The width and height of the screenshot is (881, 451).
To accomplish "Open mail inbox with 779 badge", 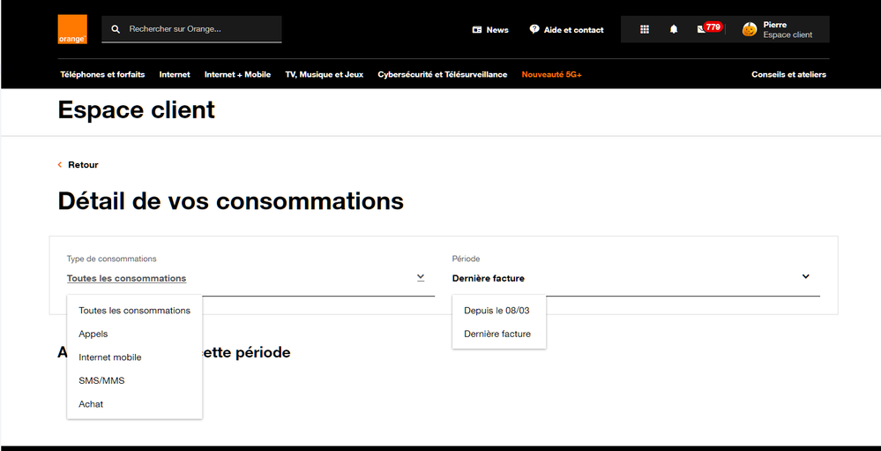I will tap(703, 29).
